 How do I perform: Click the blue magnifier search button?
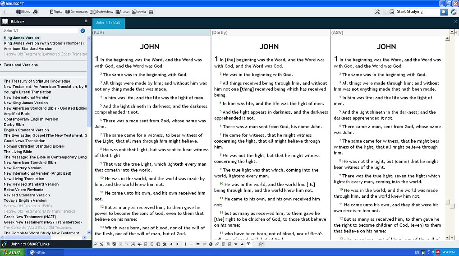[x=444, y=12]
